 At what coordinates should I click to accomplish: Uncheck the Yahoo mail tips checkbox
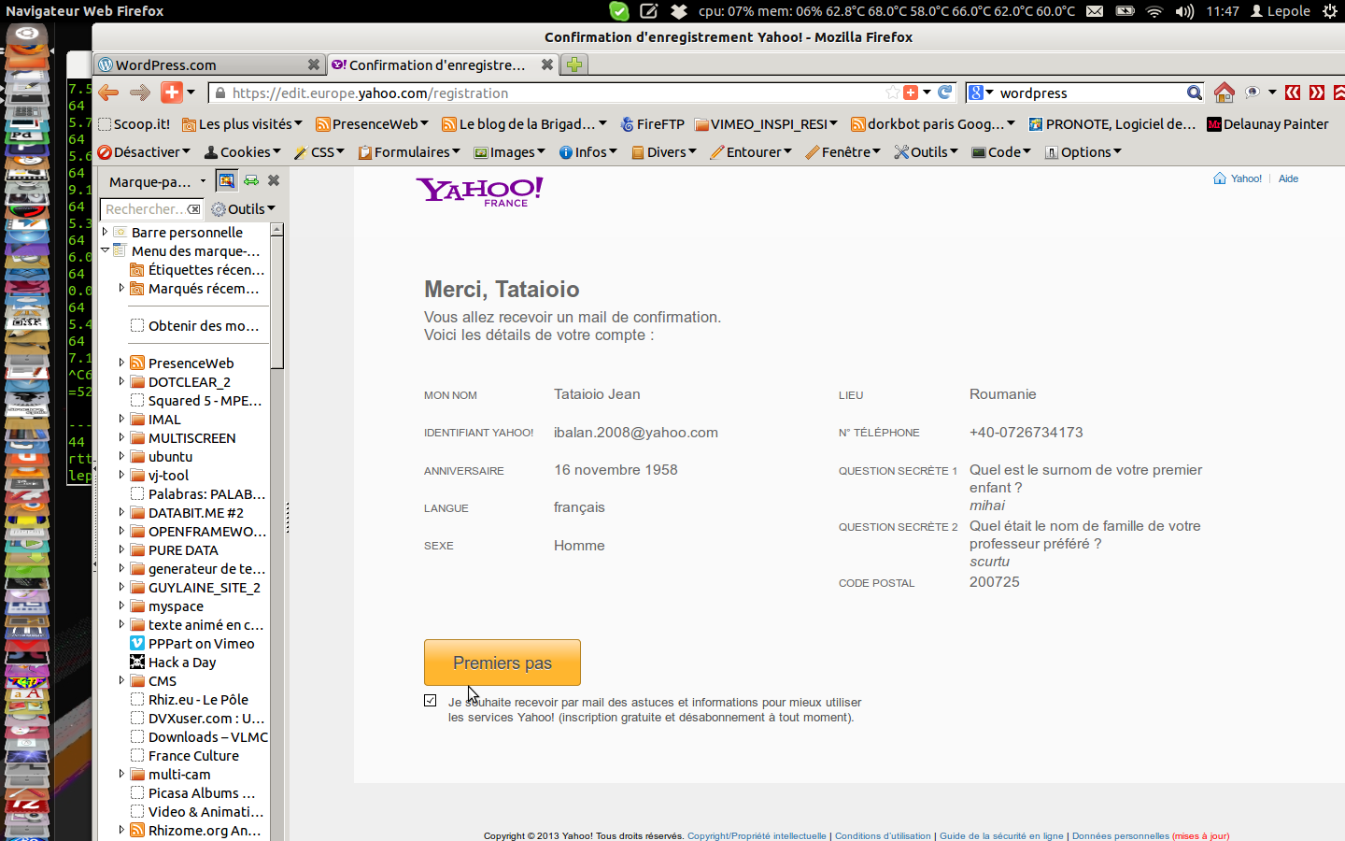point(431,700)
